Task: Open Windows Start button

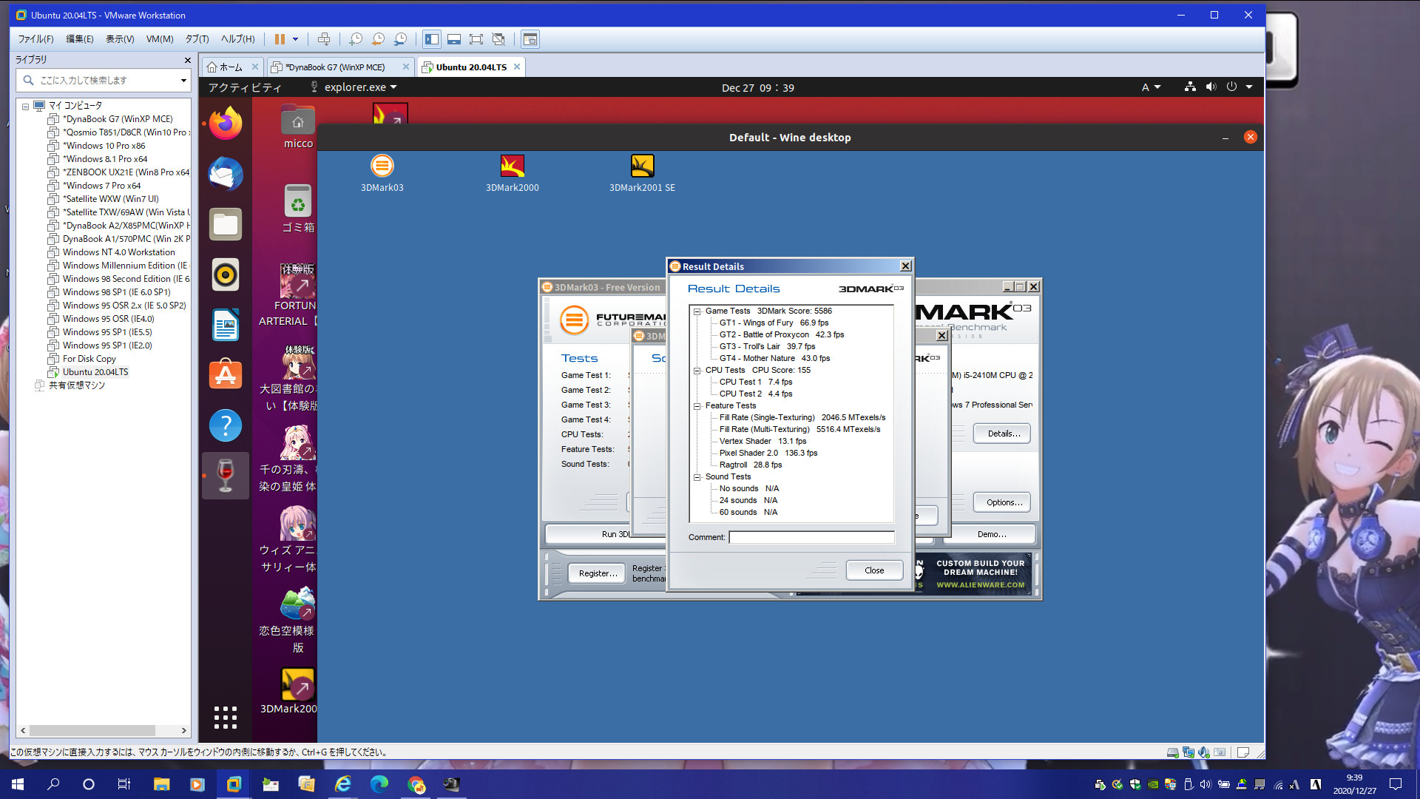Action: coord(18,784)
